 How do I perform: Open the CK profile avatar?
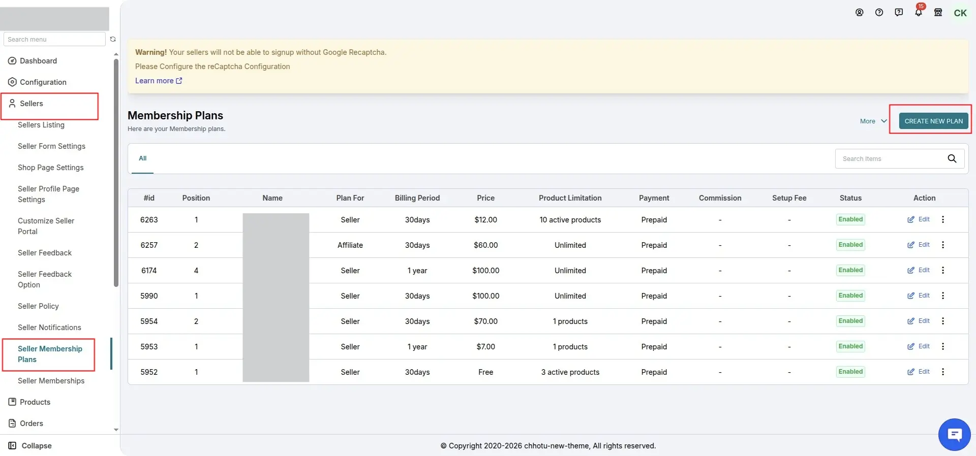960,13
